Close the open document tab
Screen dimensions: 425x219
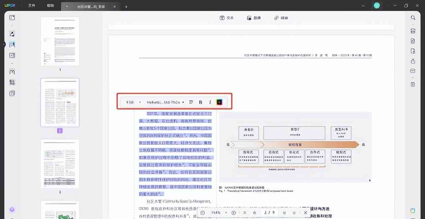coord(115,6)
